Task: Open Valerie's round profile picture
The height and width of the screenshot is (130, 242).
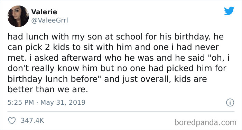Action: tap(18, 16)
